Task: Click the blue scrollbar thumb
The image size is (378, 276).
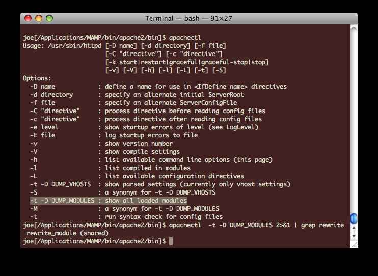Action: point(354,218)
